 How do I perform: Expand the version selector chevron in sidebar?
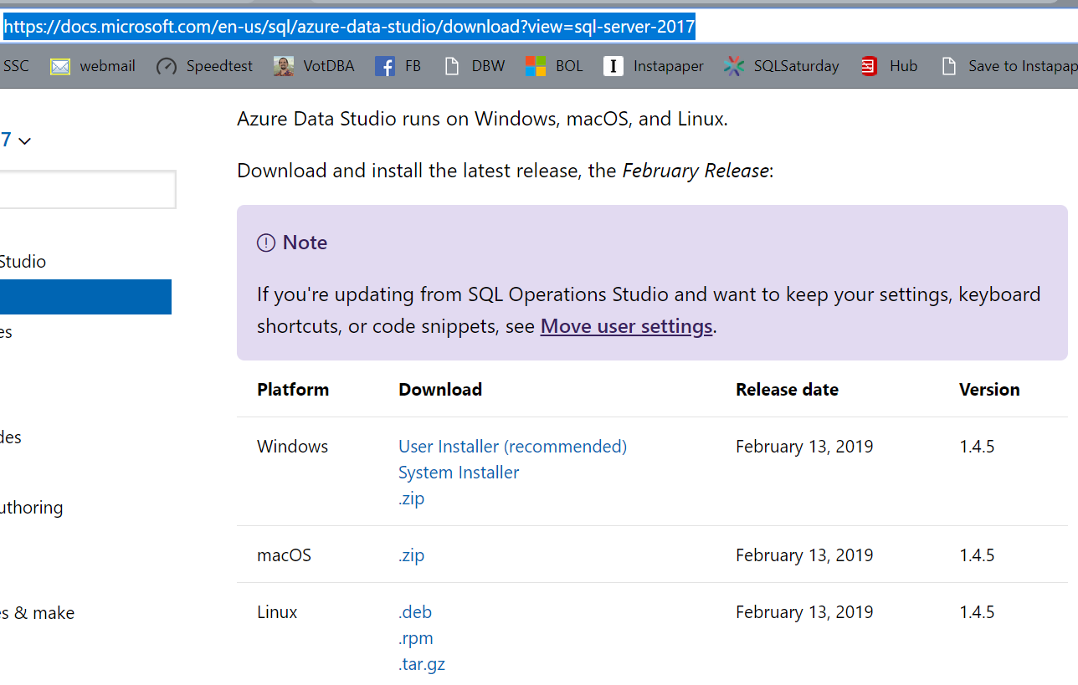(x=24, y=141)
